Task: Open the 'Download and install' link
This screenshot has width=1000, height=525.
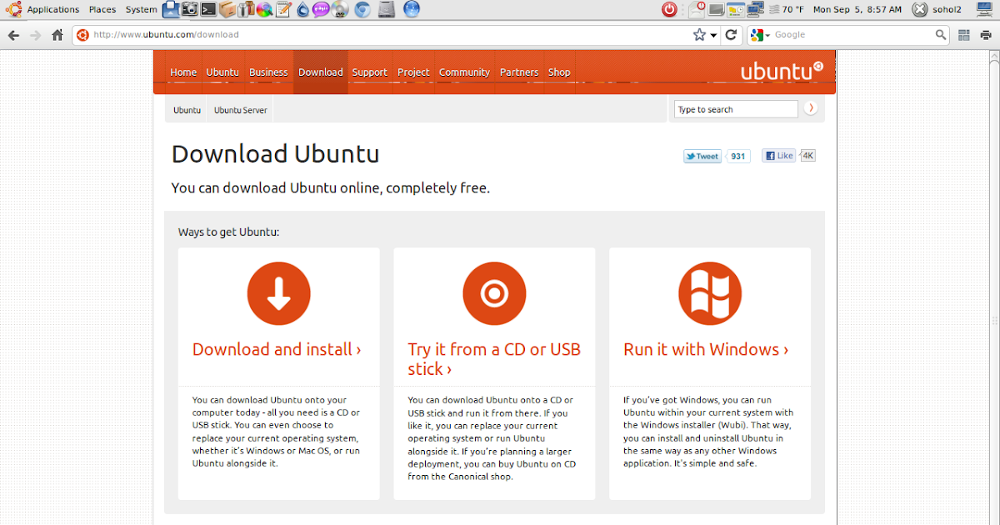Action: [x=277, y=349]
